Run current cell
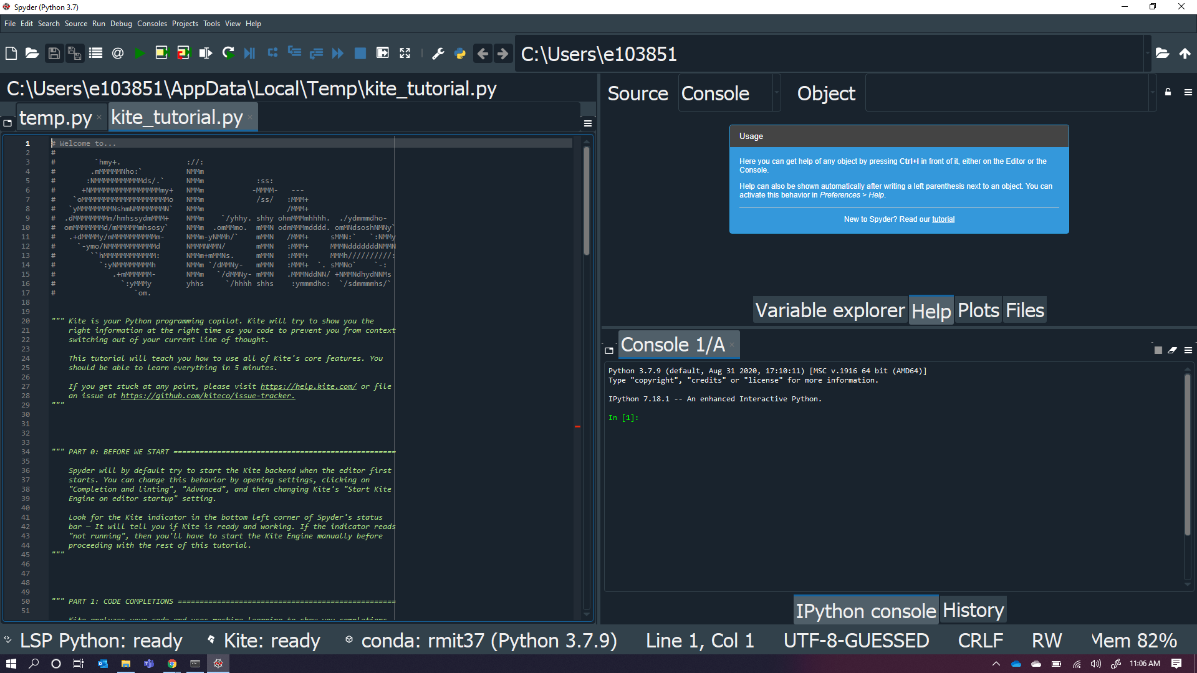 pyautogui.click(x=161, y=54)
